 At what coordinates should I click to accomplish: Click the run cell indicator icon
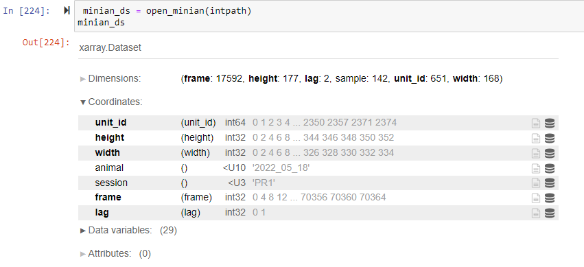[67, 11]
